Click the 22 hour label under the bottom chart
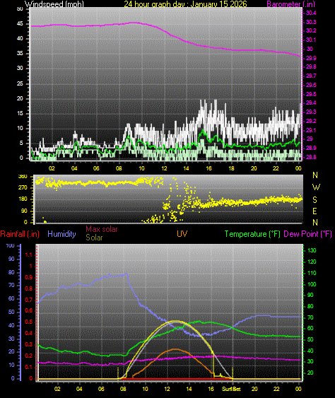This screenshot has height=398, width=335. (276, 389)
